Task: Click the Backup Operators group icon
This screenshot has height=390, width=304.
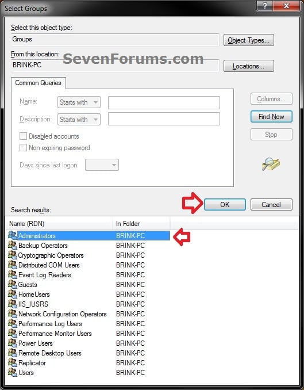Action: [13, 245]
